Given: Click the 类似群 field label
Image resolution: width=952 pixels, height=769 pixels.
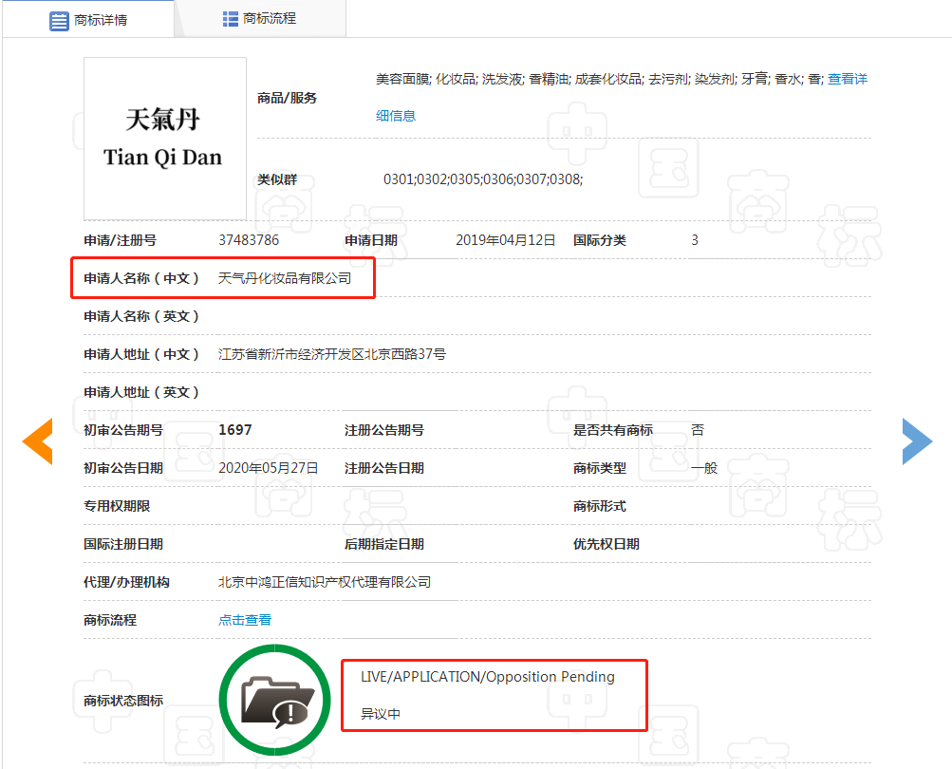Looking at the screenshot, I should pyautogui.click(x=277, y=179).
